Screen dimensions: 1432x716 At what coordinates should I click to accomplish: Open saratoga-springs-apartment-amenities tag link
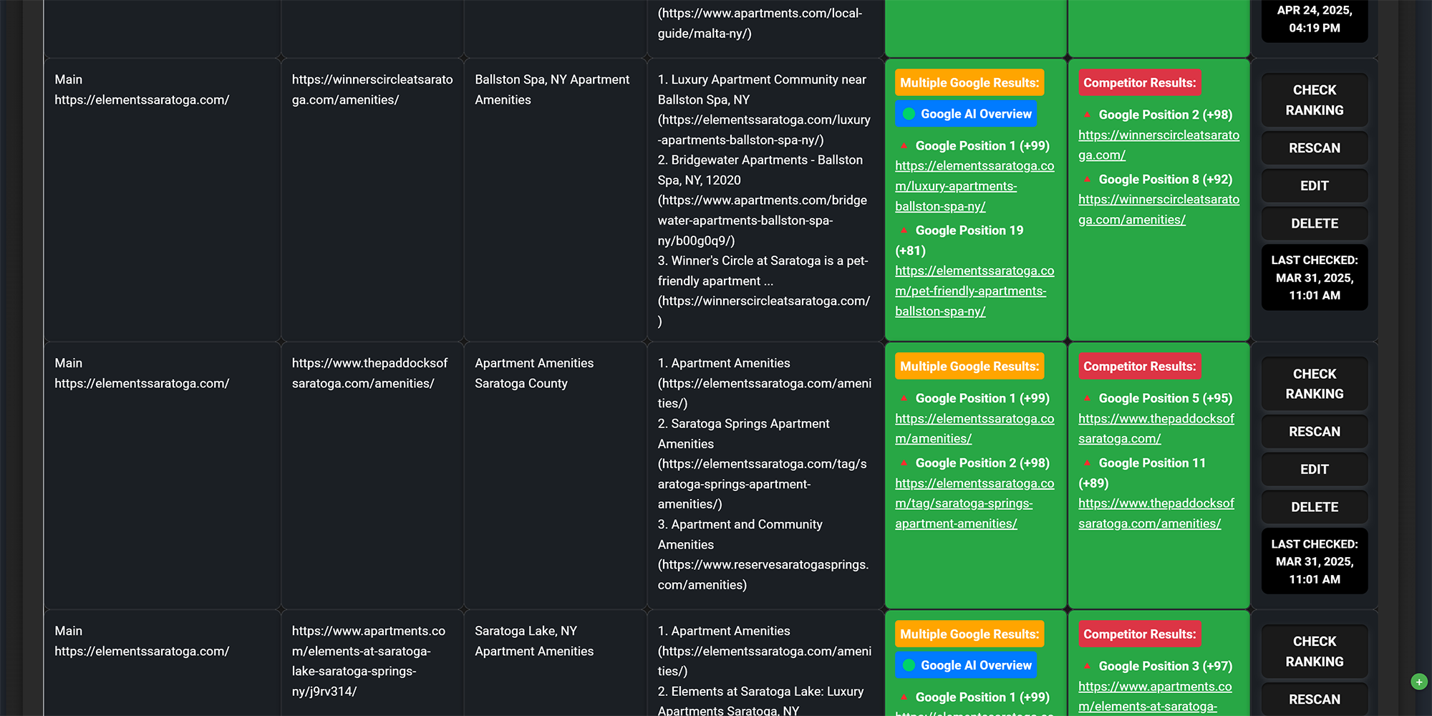[963, 504]
